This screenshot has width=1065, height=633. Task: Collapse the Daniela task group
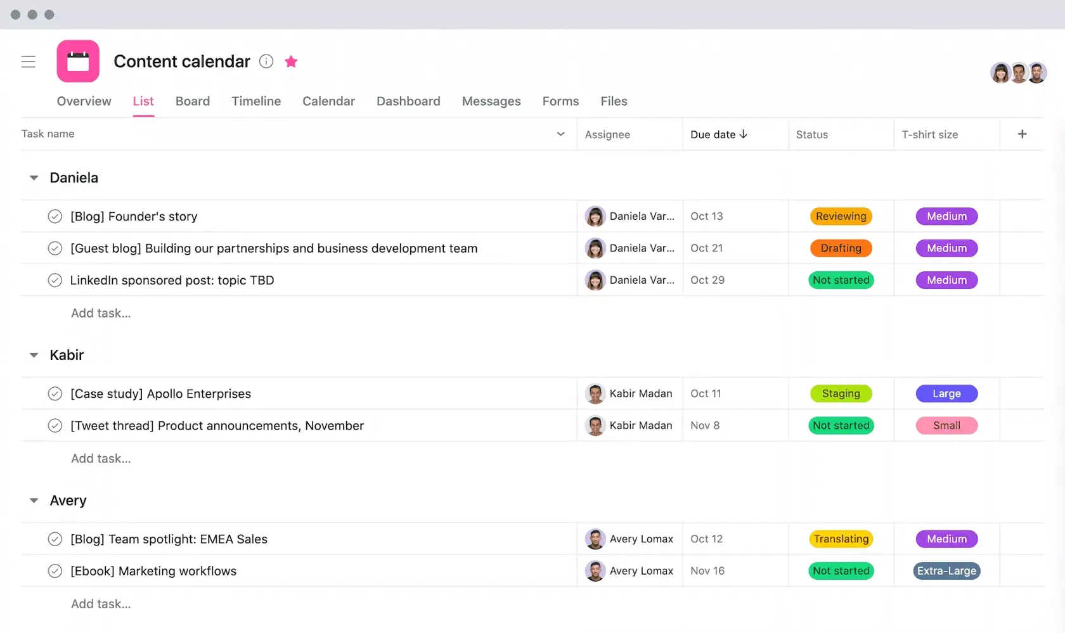pyautogui.click(x=33, y=178)
